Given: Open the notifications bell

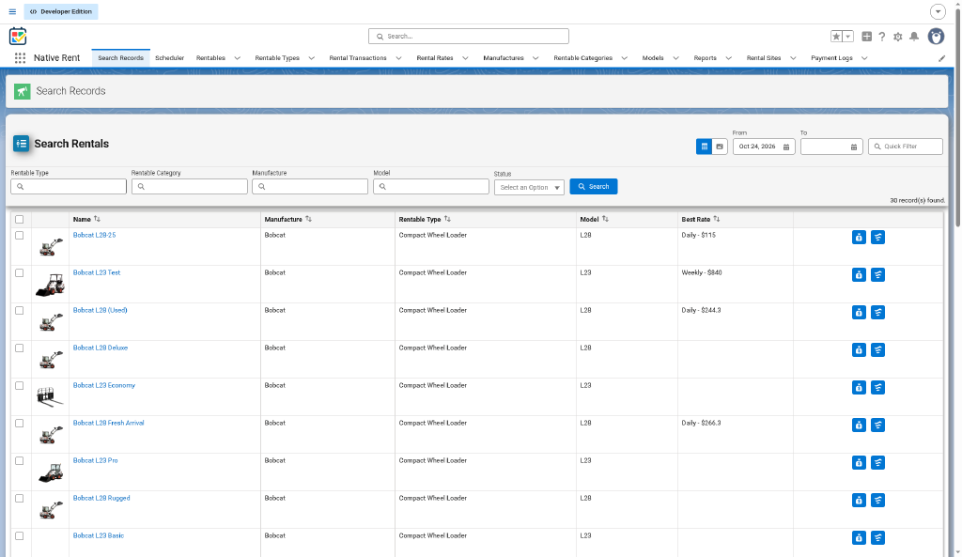Looking at the screenshot, I should (914, 37).
